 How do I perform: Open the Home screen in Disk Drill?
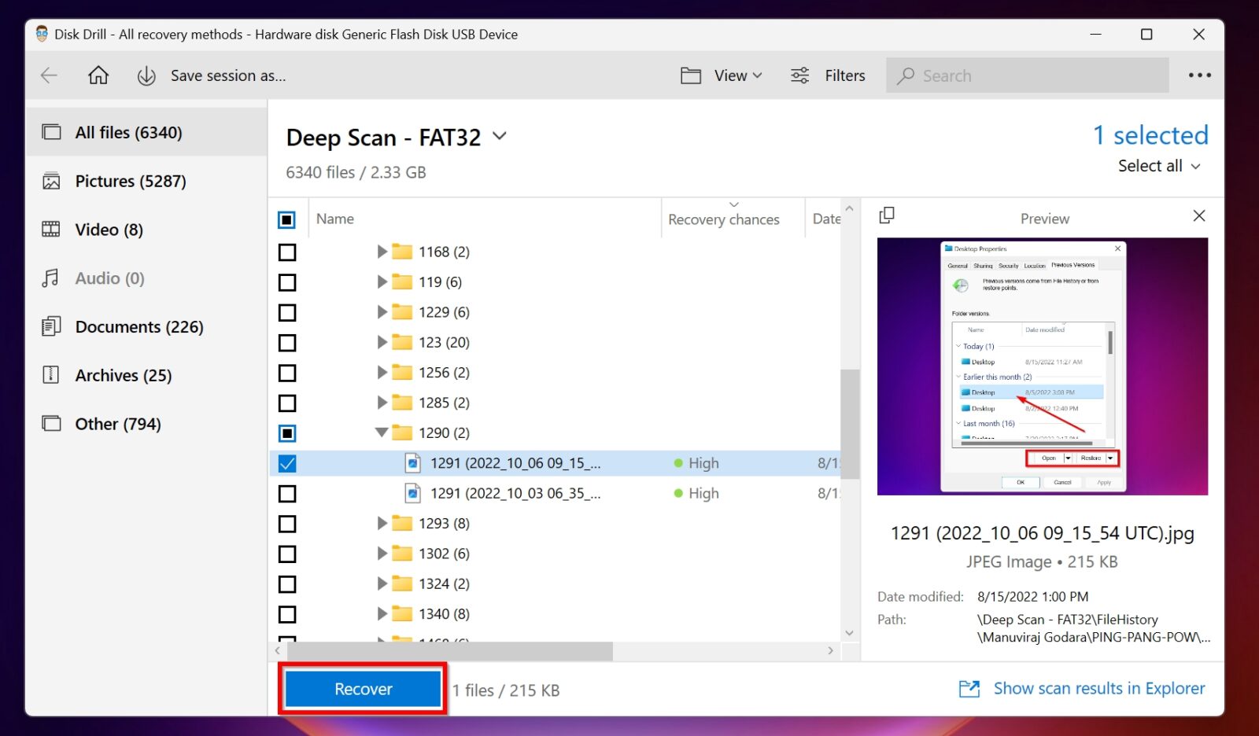click(98, 75)
